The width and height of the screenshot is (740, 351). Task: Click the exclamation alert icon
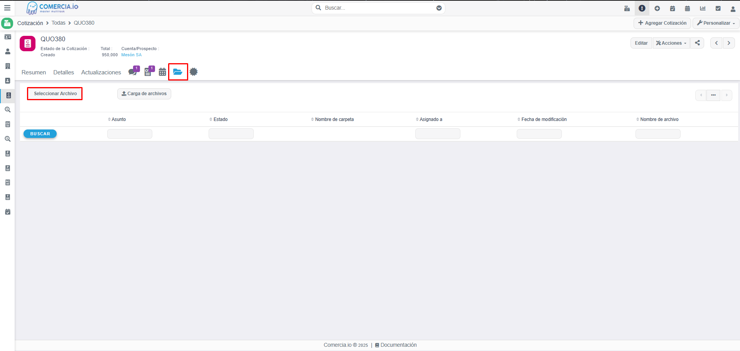point(642,8)
